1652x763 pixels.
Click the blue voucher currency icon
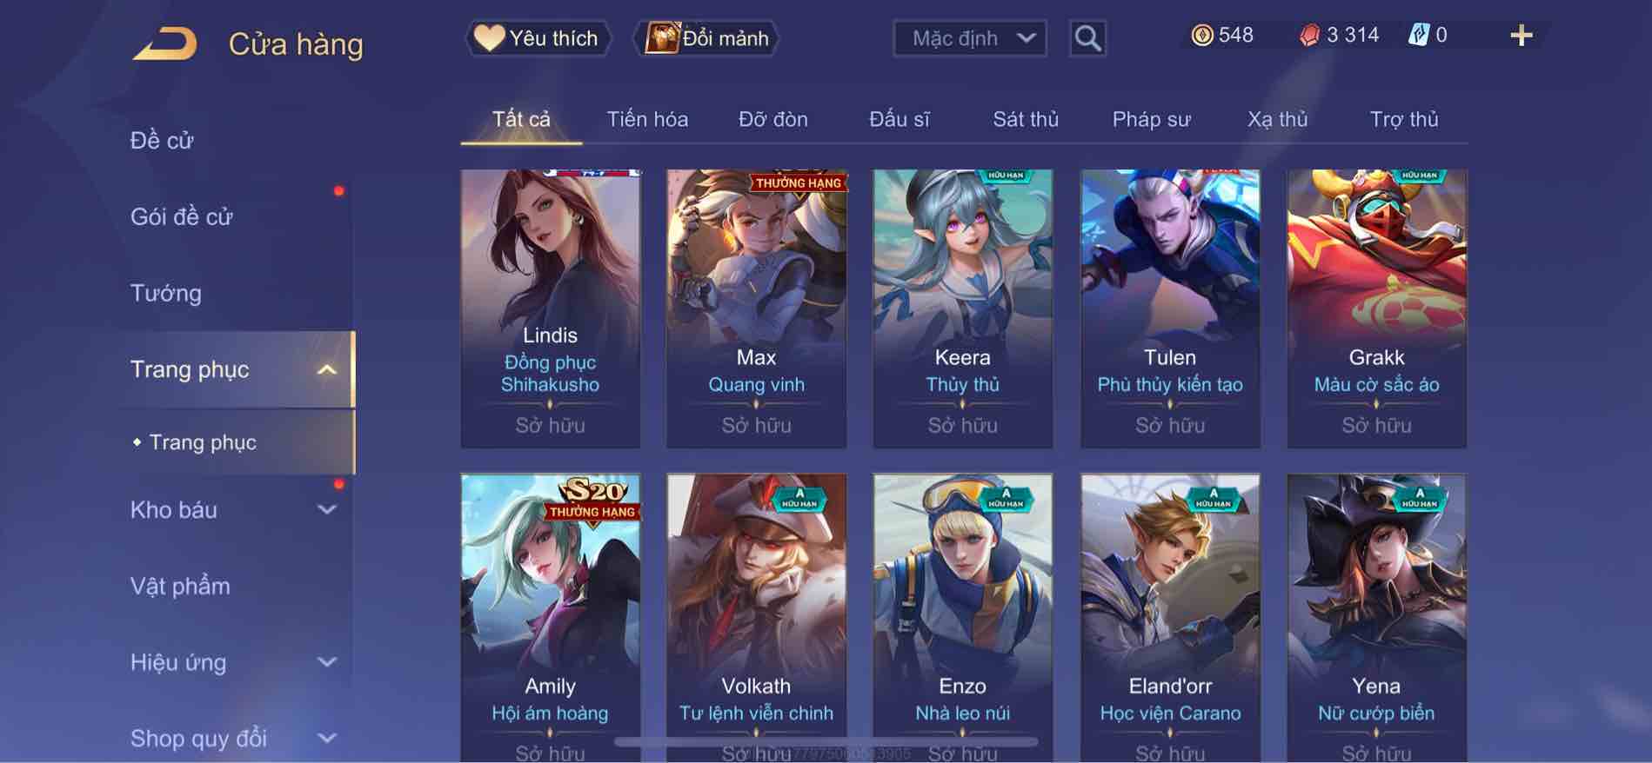(x=1418, y=36)
